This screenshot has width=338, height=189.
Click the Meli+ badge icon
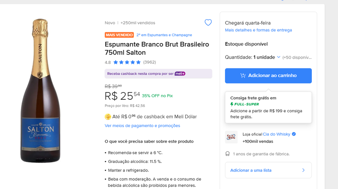(180, 74)
